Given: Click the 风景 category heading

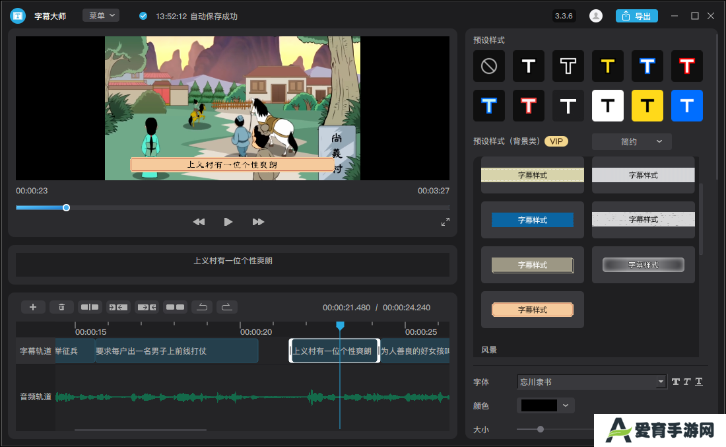Looking at the screenshot, I should pos(489,350).
